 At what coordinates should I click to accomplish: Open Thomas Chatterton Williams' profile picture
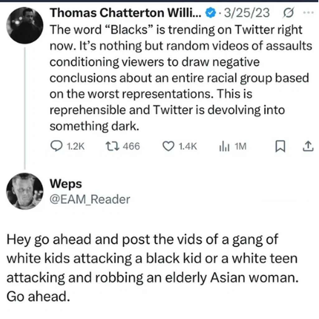click(25, 26)
